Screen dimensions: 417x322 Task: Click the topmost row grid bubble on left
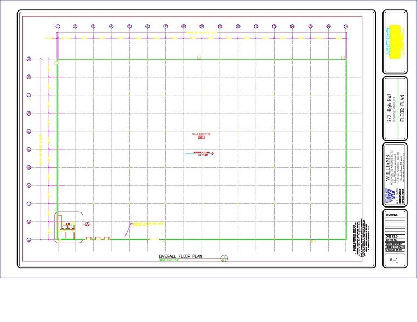click(x=29, y=59)
